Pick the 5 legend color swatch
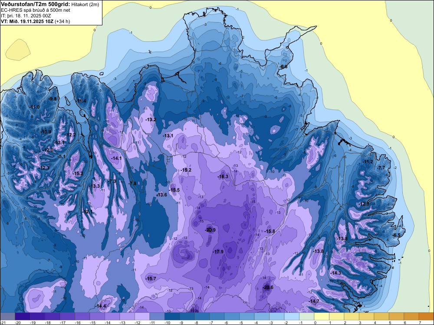The width and height of the screenshot is (434, 325). (396, 316)
